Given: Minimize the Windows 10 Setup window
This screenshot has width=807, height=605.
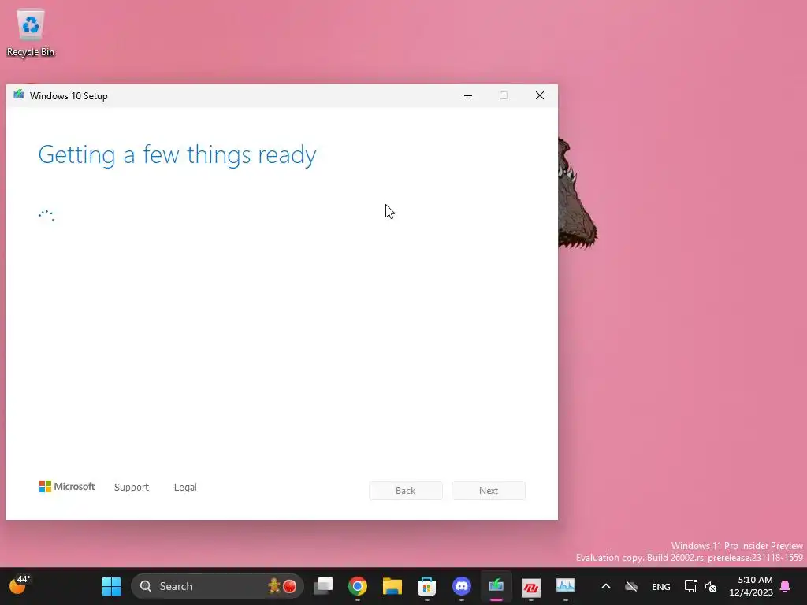Looking at the screenshot, I should click(468, 95).
